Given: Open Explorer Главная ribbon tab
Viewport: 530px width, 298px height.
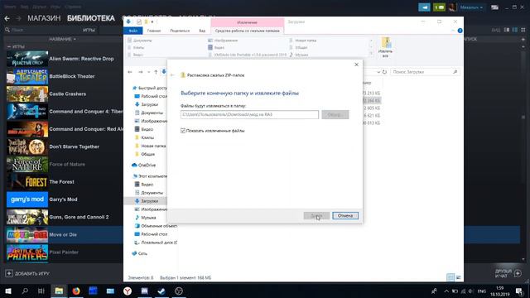Looking at the screenshot, I should (154, 31).
